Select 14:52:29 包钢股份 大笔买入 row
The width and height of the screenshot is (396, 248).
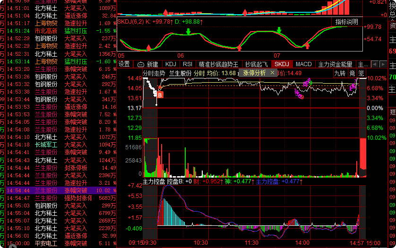coord(61,38)
